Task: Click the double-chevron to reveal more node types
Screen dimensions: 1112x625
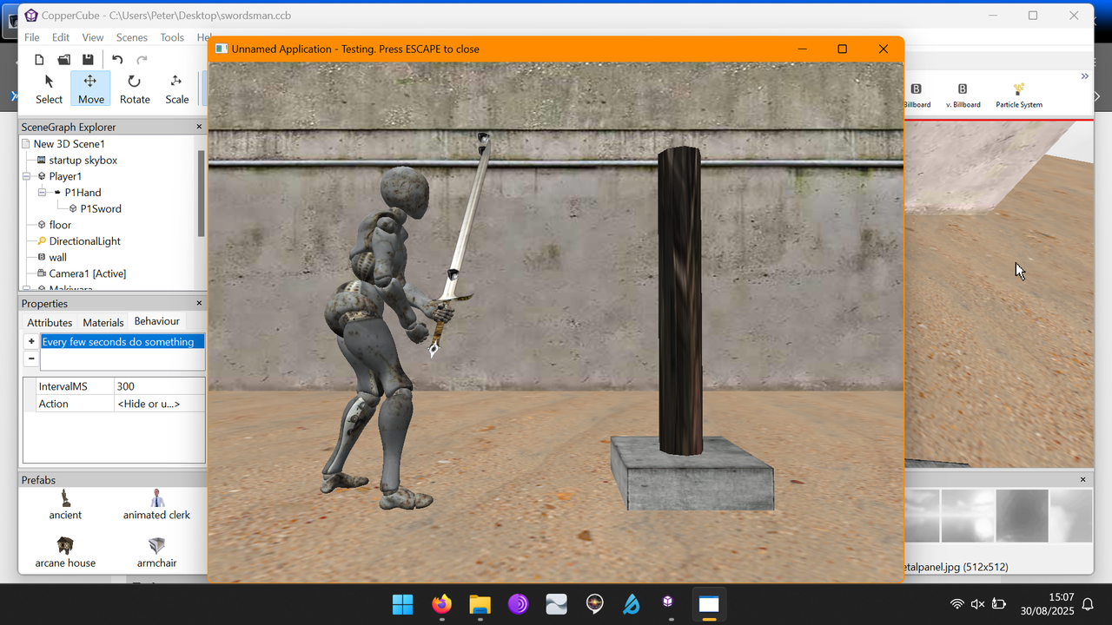Action: click(1084, 76)
